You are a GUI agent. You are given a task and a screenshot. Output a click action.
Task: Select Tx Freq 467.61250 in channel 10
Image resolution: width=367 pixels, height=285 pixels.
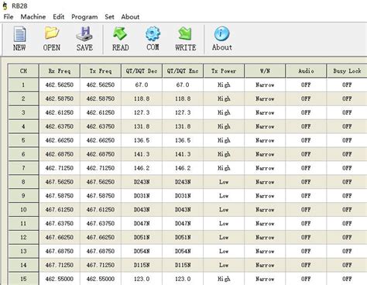click(101, 210)
